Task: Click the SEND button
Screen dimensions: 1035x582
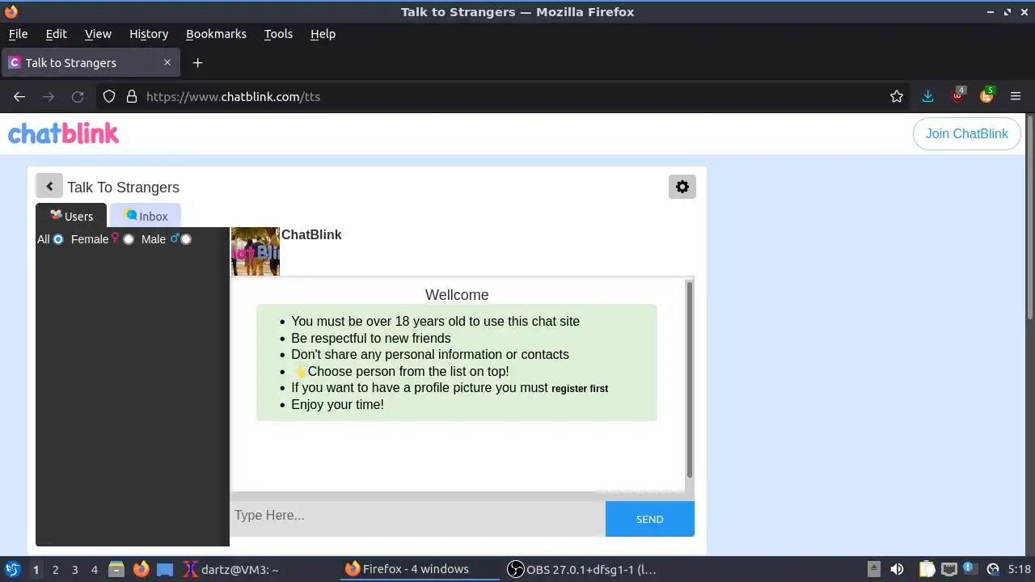Action: point(649,519)
